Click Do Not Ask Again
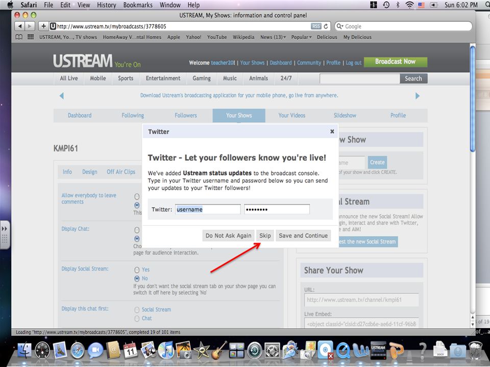The width and height of the screenshot is (490, 367). (x=228, y=235)
